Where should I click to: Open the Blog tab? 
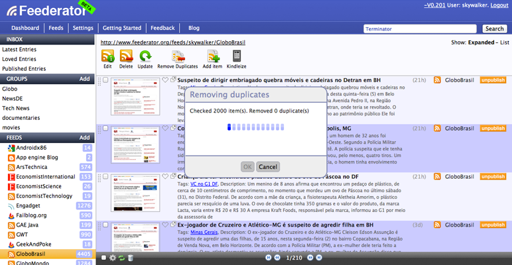point(194,28)
